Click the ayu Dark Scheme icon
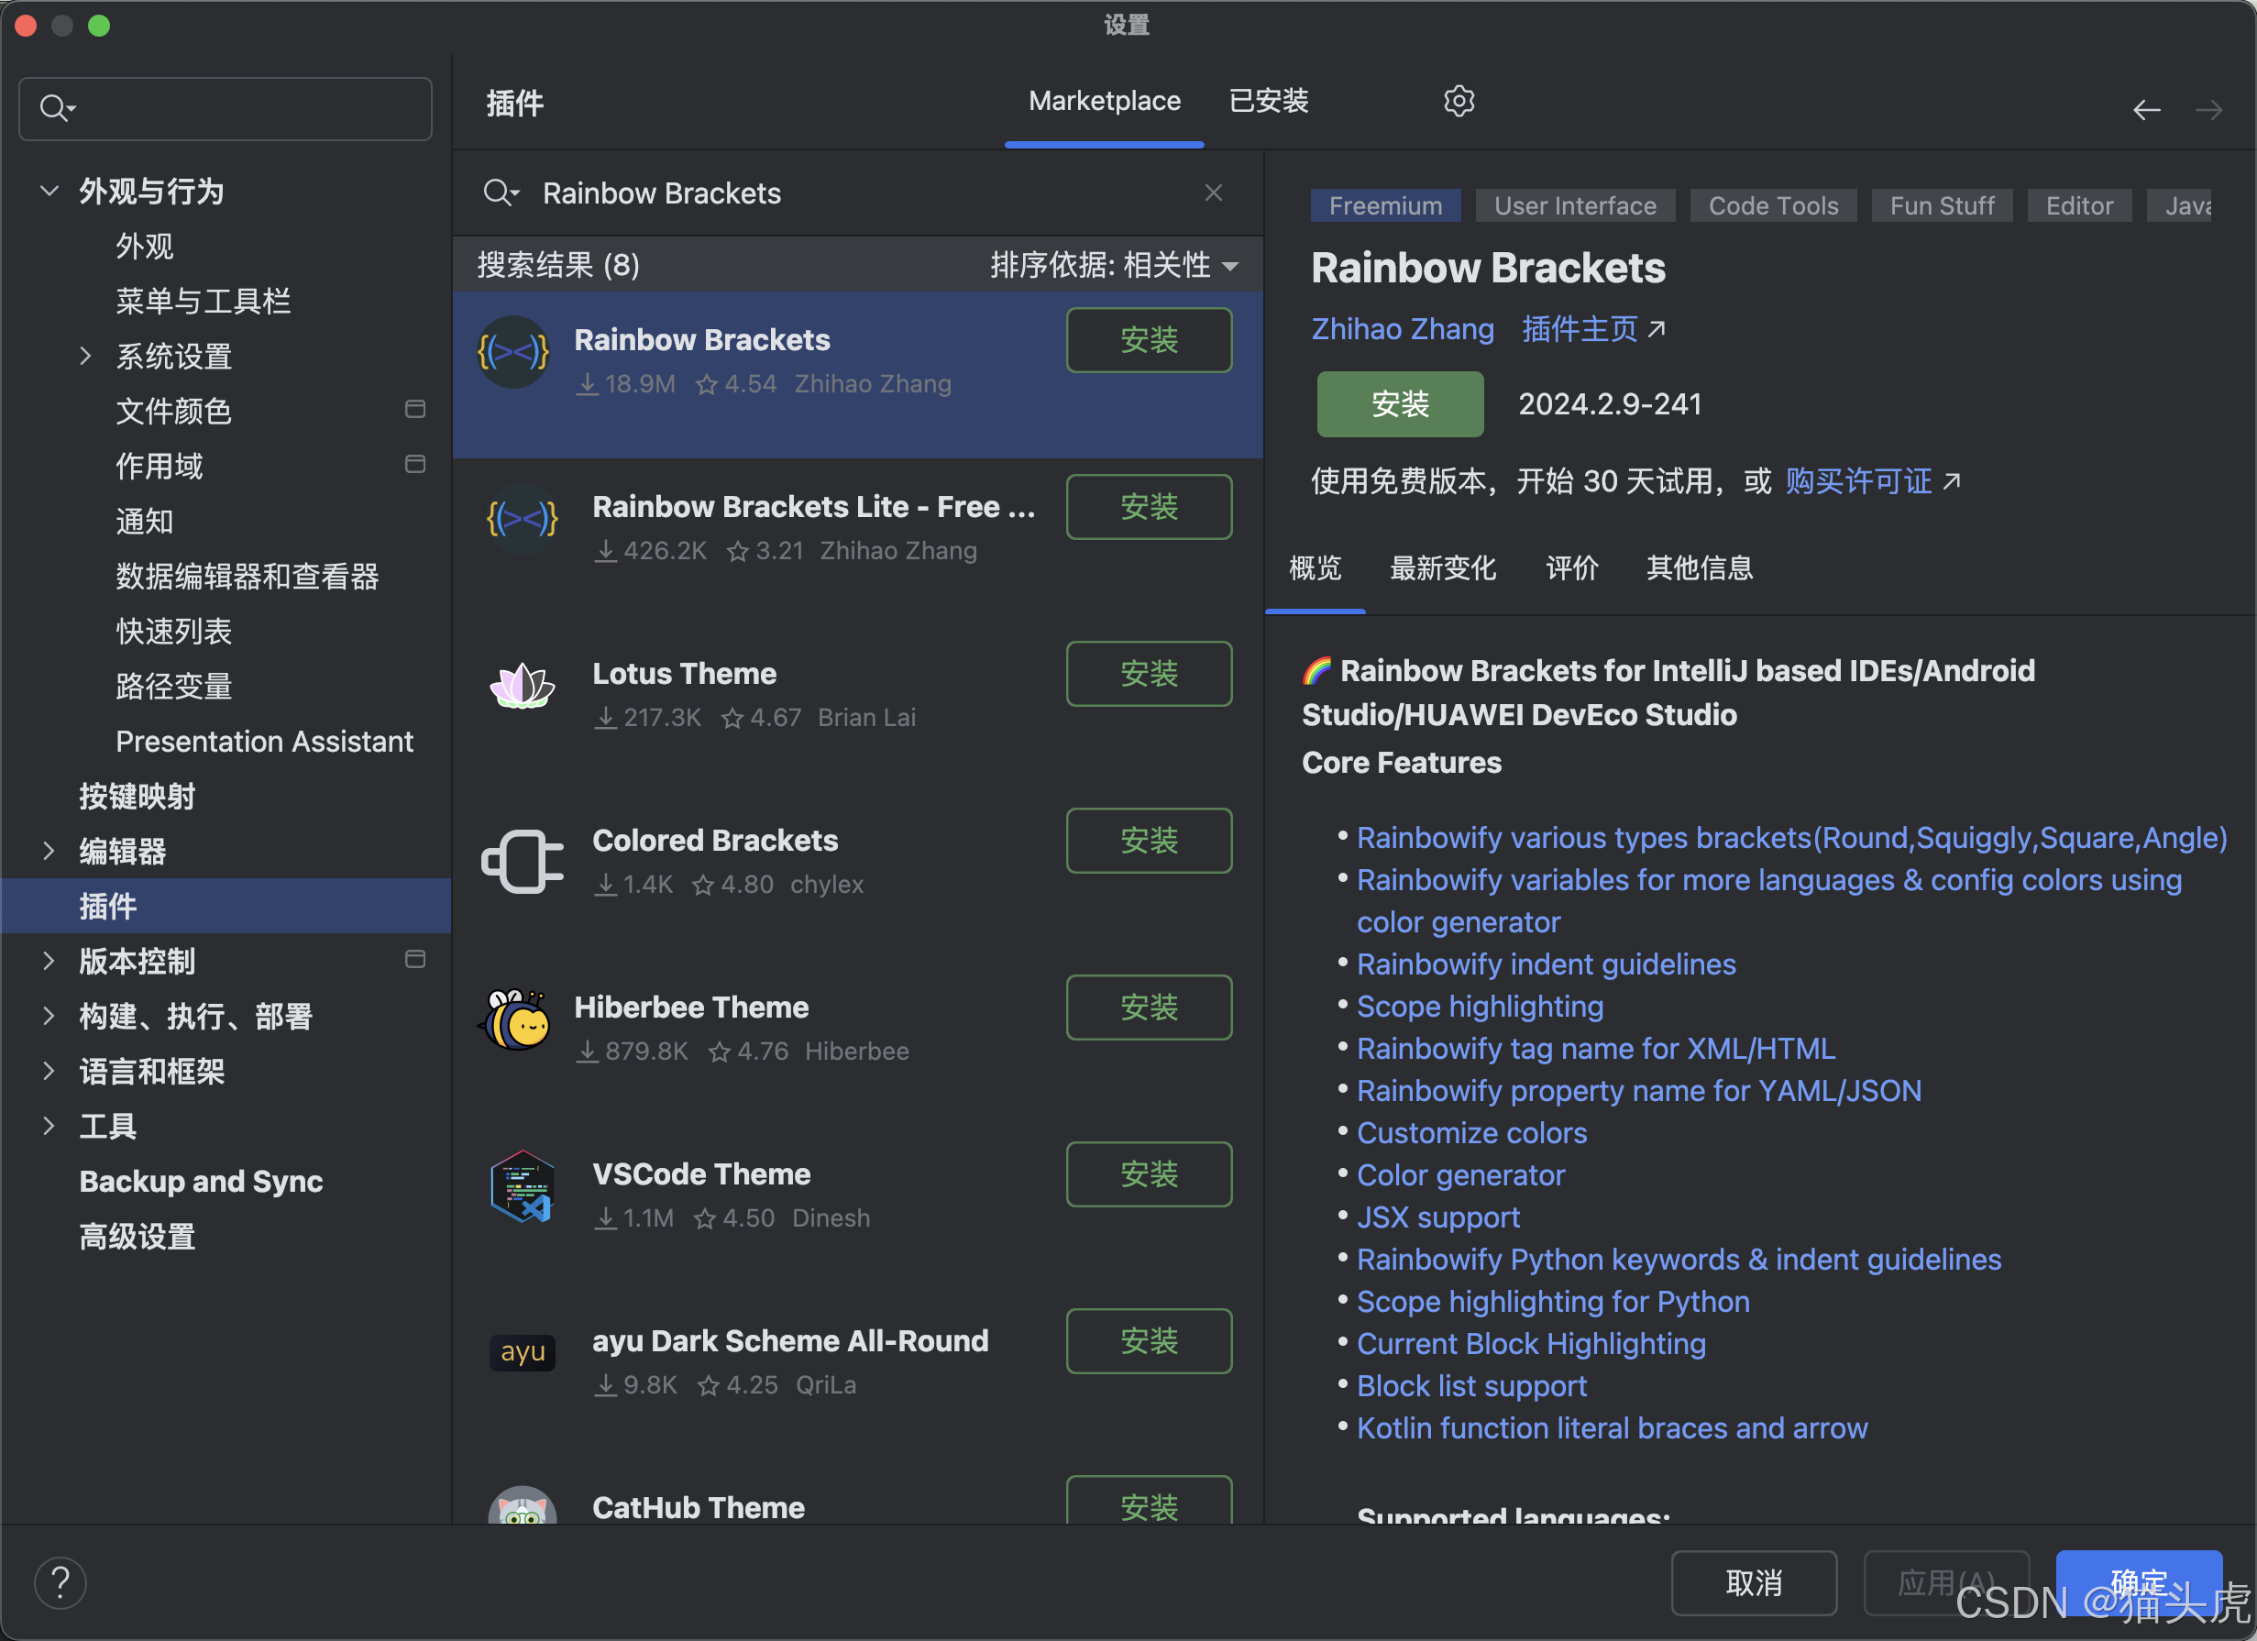The image size is (2257, 1641). coord(522,1353)
